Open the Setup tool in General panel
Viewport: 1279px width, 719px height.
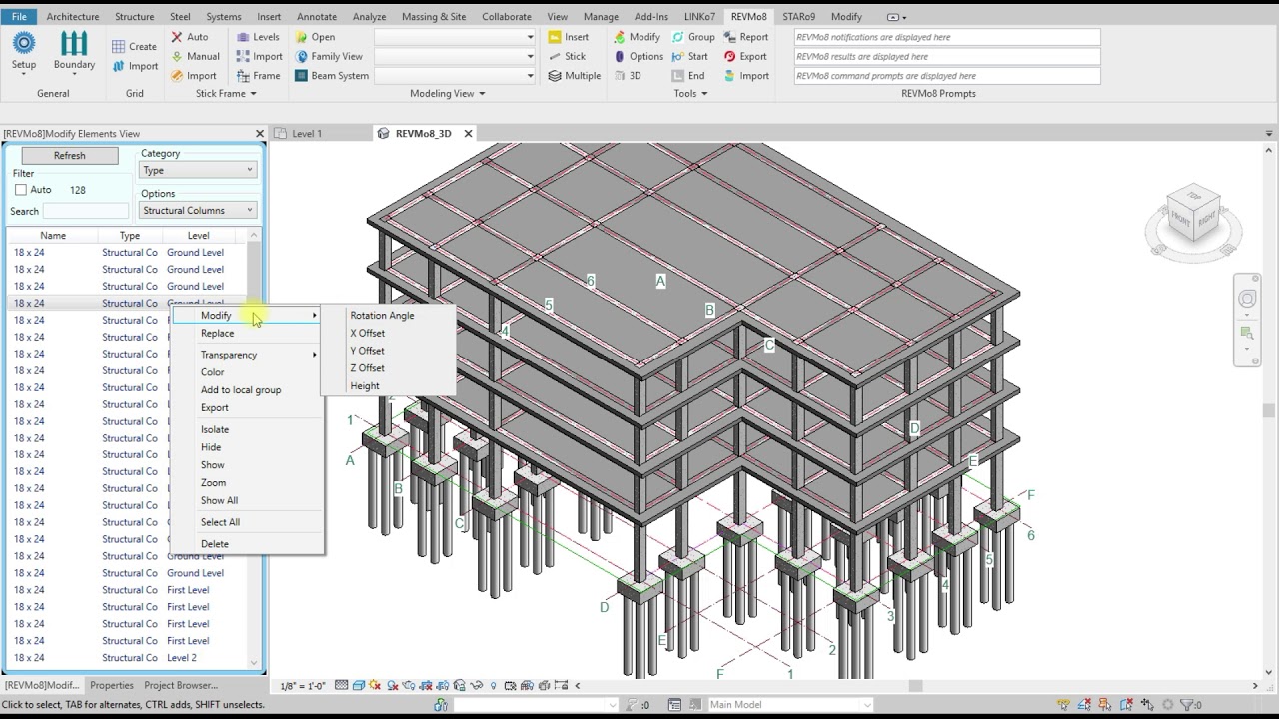pos(24,51)
